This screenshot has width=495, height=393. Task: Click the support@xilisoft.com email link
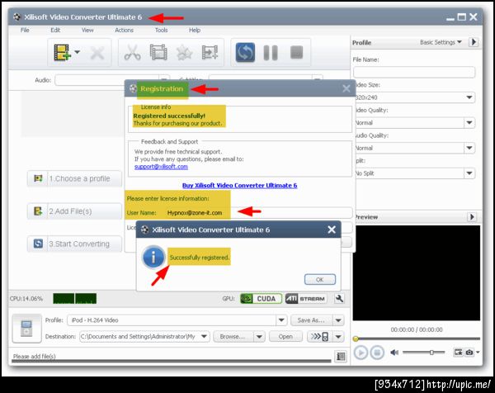(161, 167)
